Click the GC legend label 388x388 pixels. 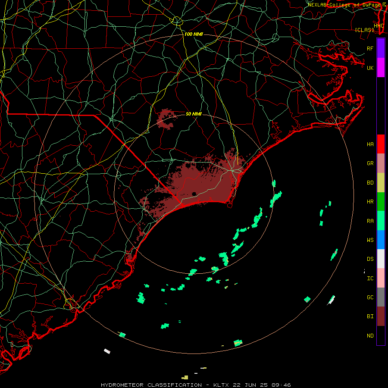(370, 297)
